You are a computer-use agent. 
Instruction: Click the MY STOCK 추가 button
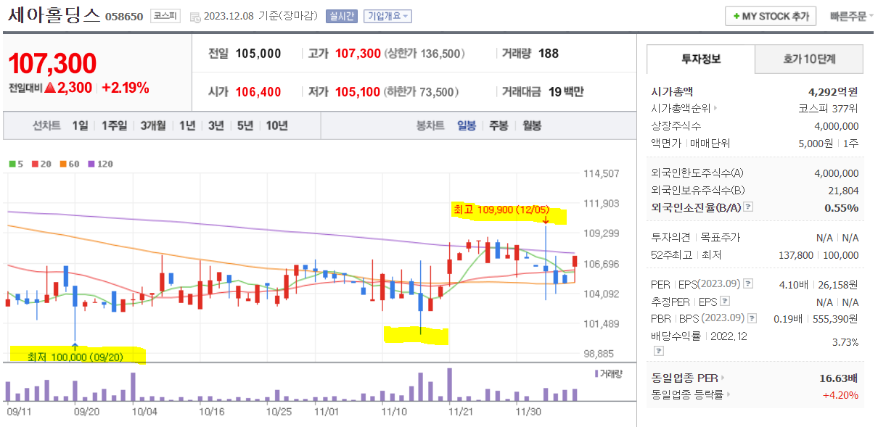771,16
